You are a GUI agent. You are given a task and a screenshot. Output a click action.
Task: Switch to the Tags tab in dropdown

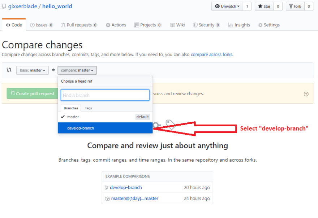(x=88, y=108)
